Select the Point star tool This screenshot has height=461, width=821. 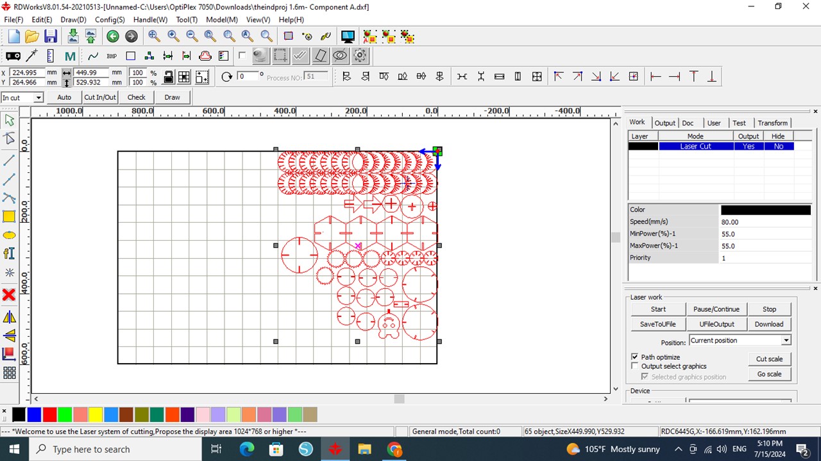[9, 273]
